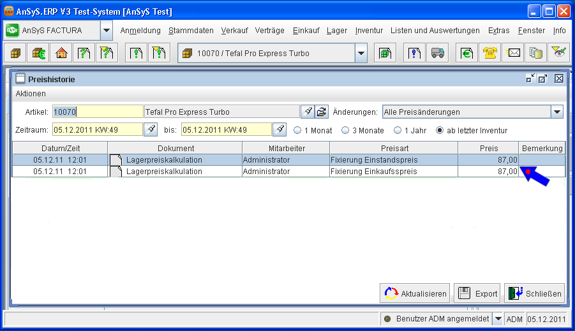The image size is (575, 331).
Task: Select the 3 Monate time range
Action: coord(345,130)
